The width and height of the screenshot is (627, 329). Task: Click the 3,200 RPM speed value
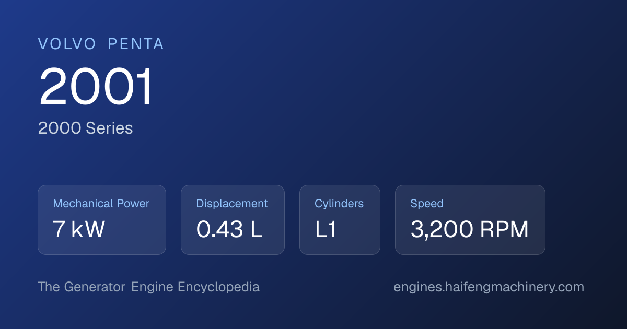click(470, 230)
